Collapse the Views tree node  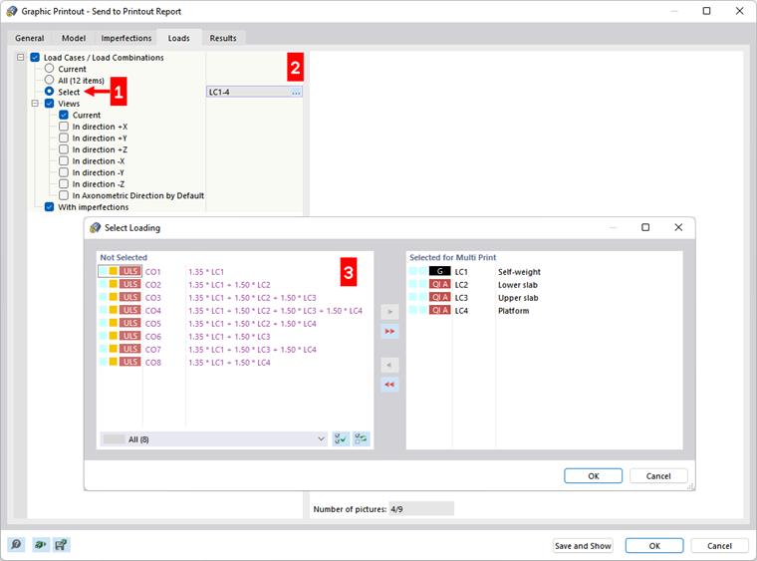coord(35,104)
